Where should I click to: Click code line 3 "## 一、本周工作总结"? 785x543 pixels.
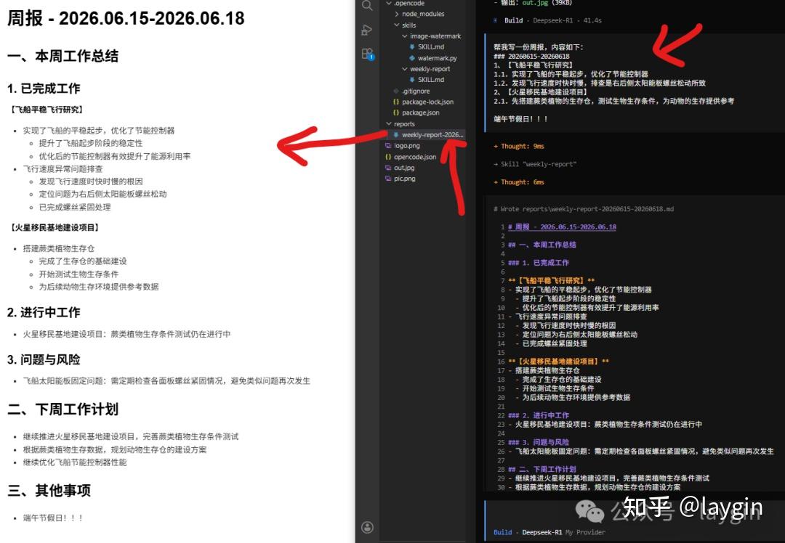click(x=542, y=245)
